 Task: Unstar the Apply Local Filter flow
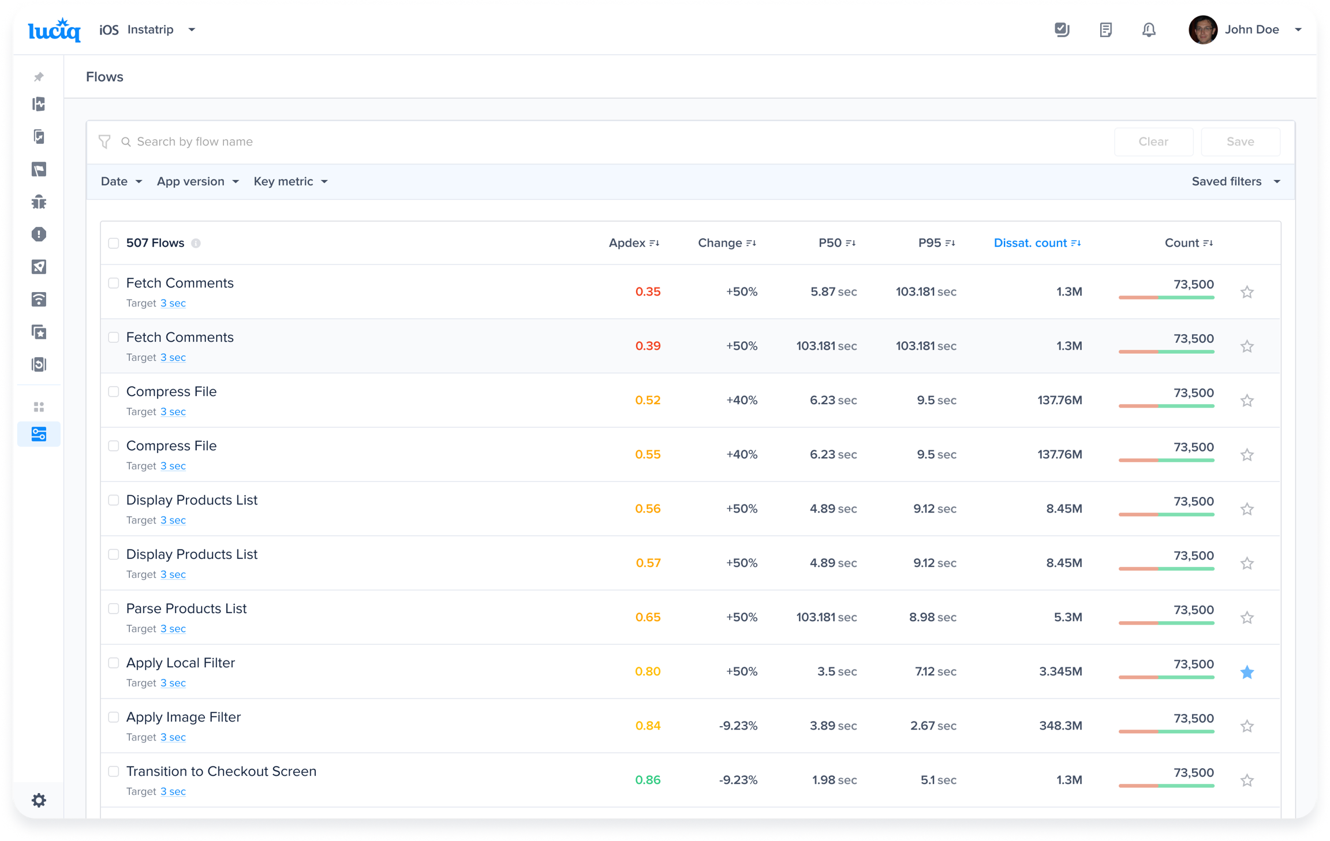pyautogui.click(x=1247, y=672)
